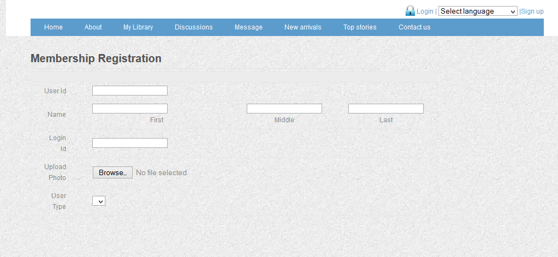Viewport: 558px width, 257px height.
Task: Click the Login Id text box
Action: pyautogui.click(x=130, y=143)
